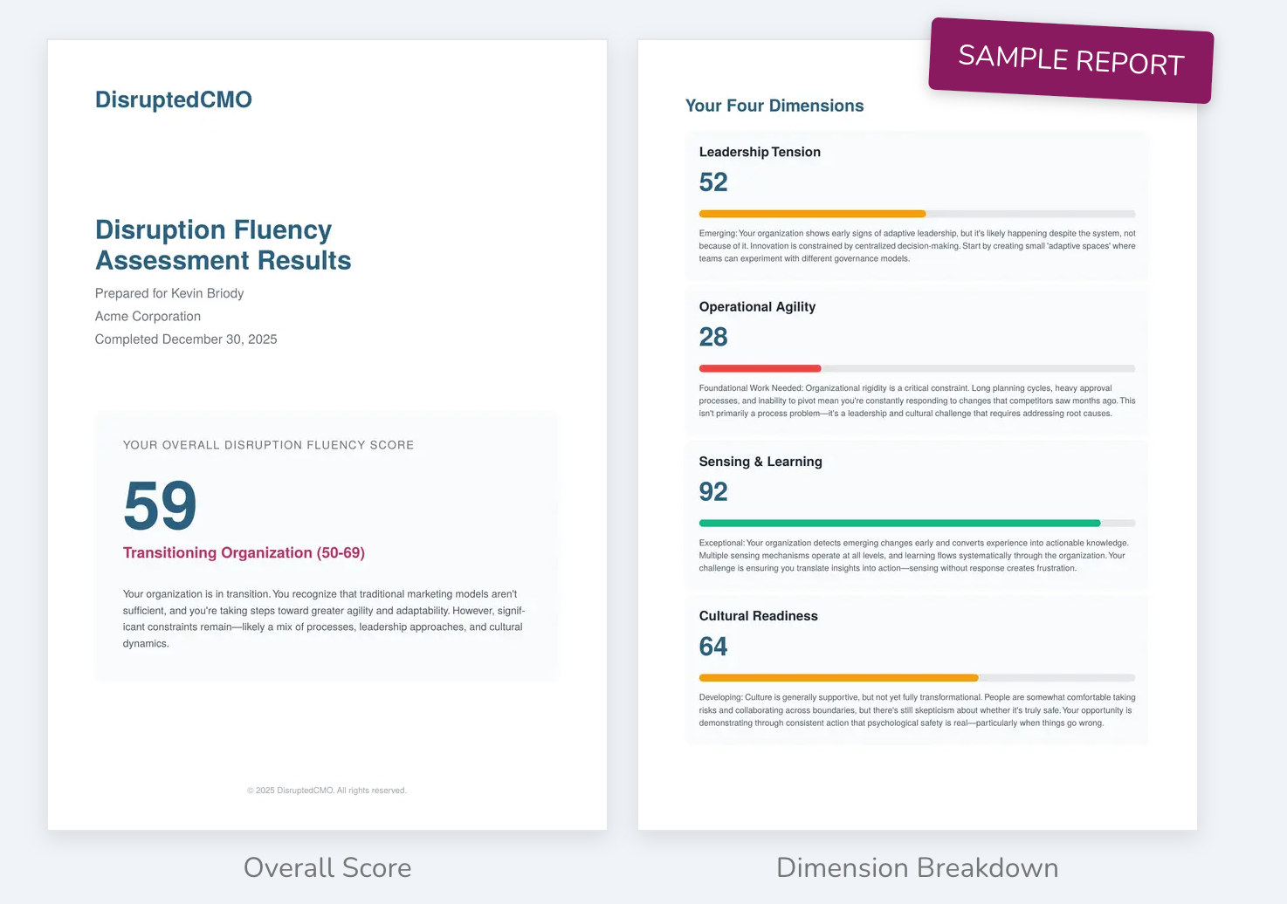Viewport: 1287px width, 904px height.
Task: Click the Leadership Tension score 52
Action: pos(713,182)
